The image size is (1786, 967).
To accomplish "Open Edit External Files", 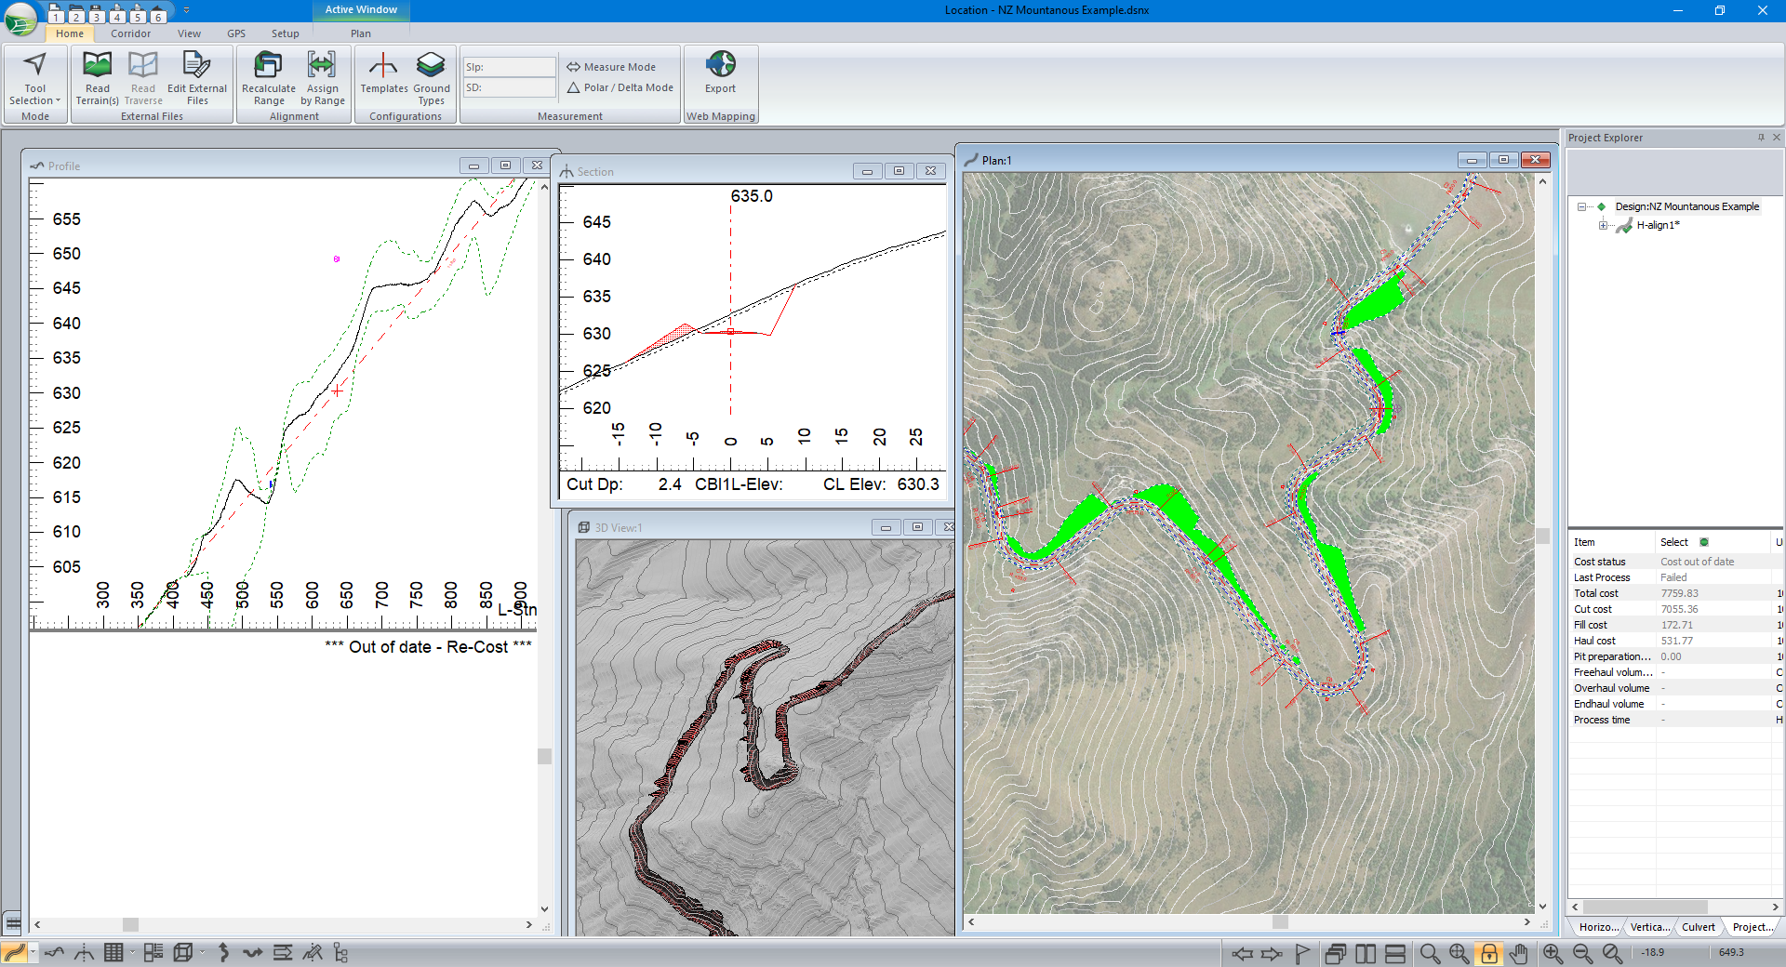I will [196, 77].
